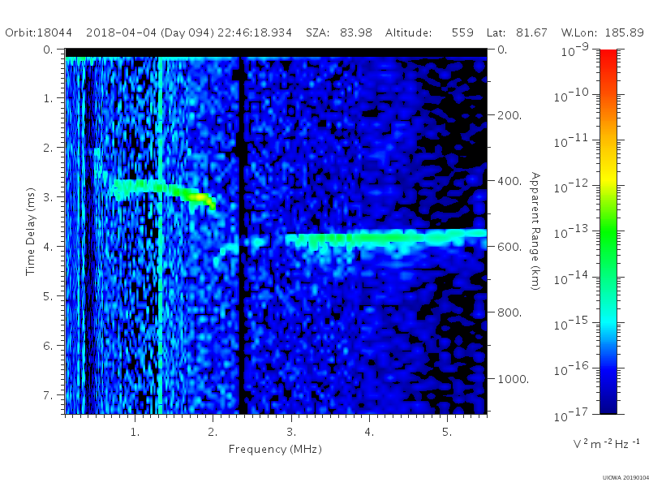Click the W.Lon value 185.89

[x=624, y=32]
